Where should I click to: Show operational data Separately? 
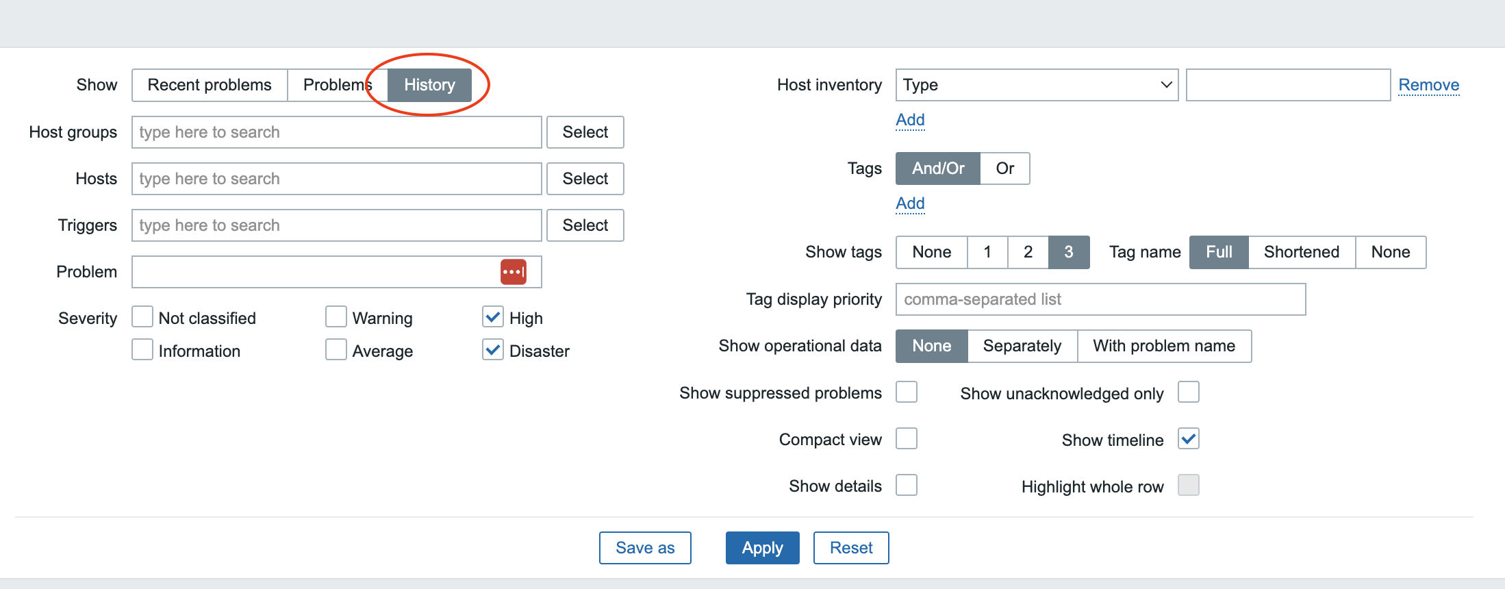point(1022,346)
